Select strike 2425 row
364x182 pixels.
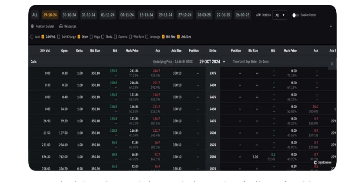pos(213,97)
